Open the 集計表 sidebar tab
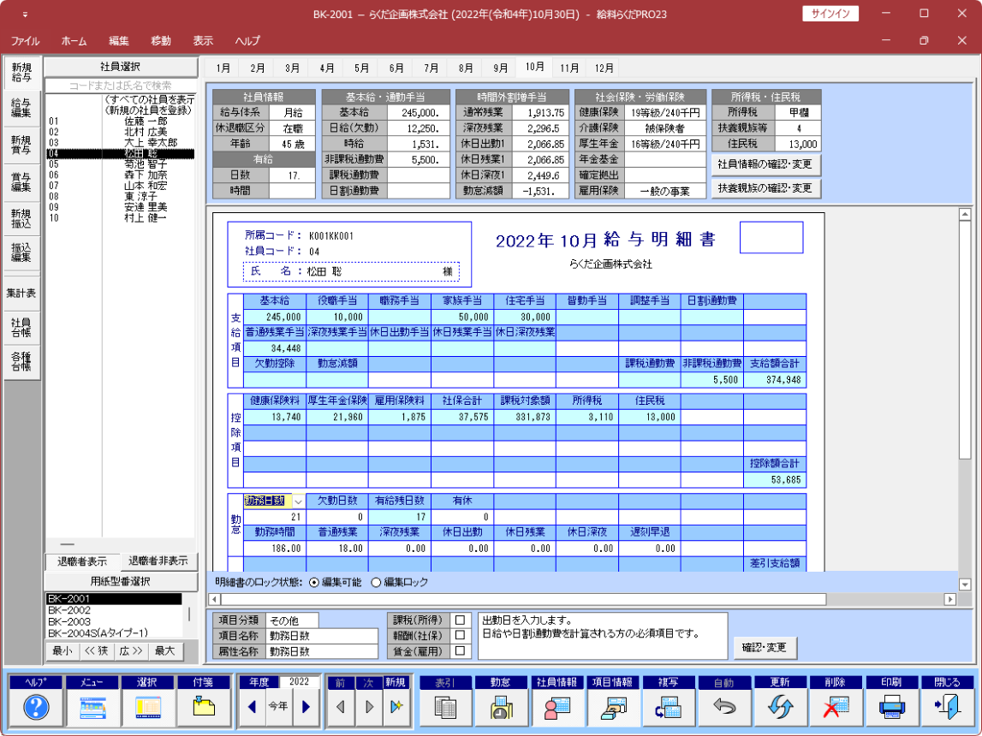 [x=21, y=293]
